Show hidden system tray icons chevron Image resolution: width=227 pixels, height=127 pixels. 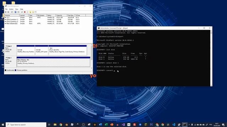coord(189,125)
